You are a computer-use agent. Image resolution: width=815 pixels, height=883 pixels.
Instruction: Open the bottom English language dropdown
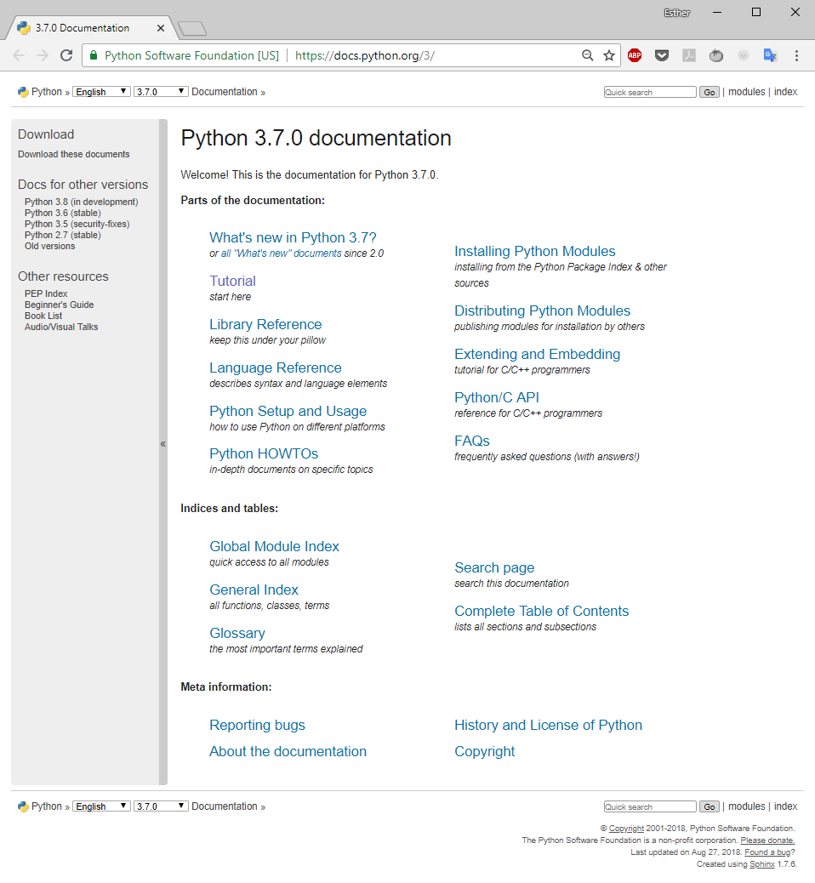coord(101,806)
